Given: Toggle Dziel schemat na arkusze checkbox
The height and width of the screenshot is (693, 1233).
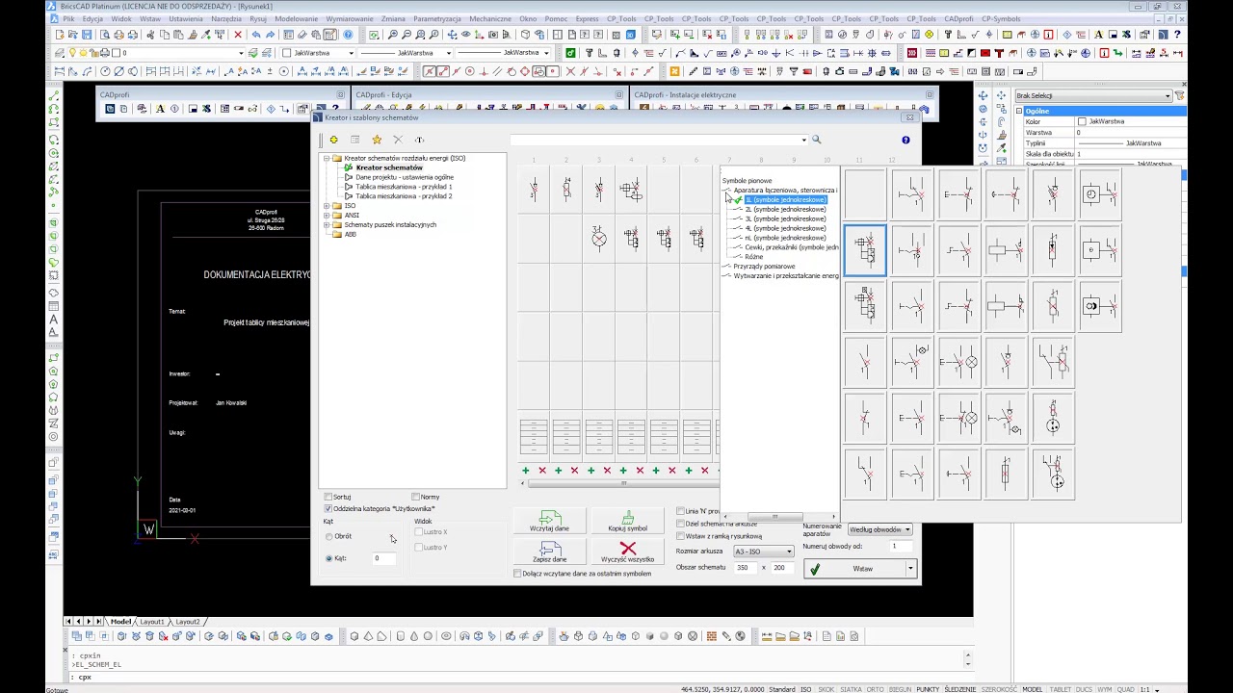Looking at the screenshot, I should pos(680,524).
